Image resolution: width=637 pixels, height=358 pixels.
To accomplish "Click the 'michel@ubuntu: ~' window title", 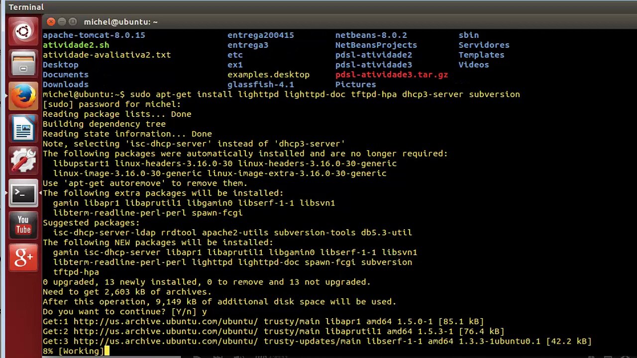I will 120,22.
